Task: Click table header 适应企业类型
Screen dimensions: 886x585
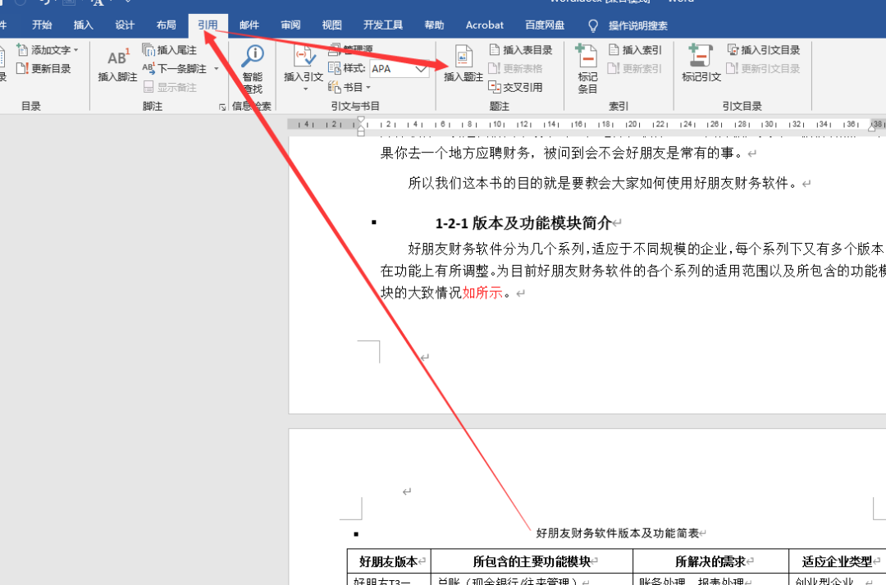Action: [838, 562]
